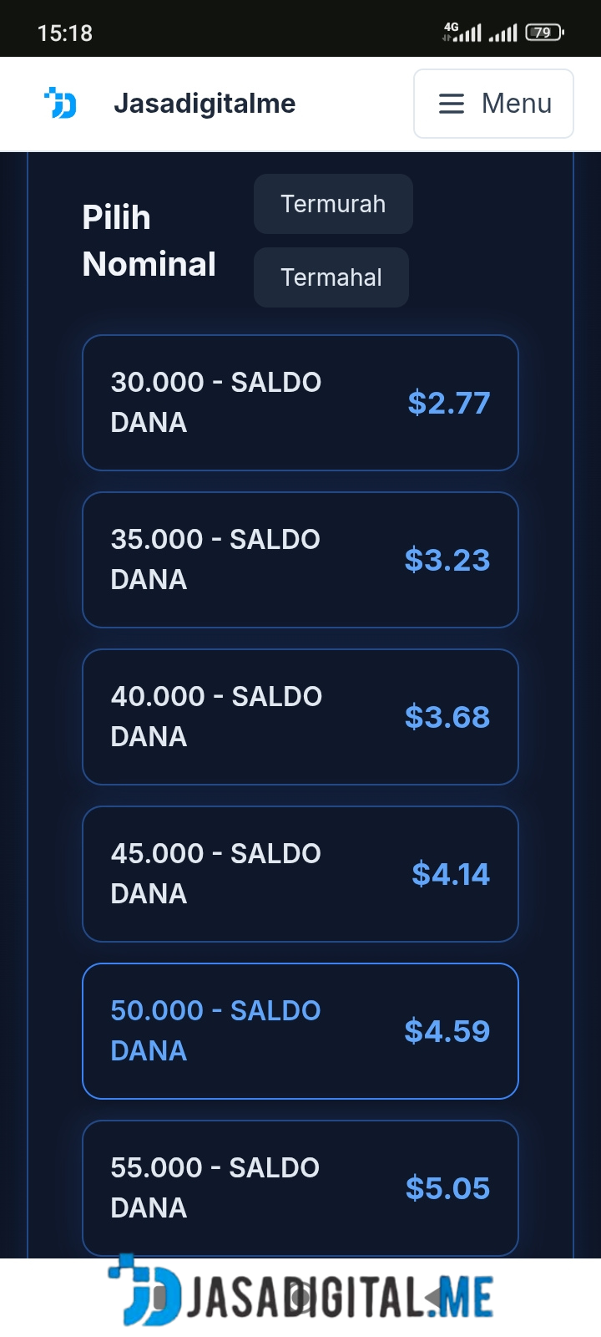The width and height of the screenshot is (601, 1337).
Task: Tap the Jasadigitalme site title
Action: coord(205,104)
